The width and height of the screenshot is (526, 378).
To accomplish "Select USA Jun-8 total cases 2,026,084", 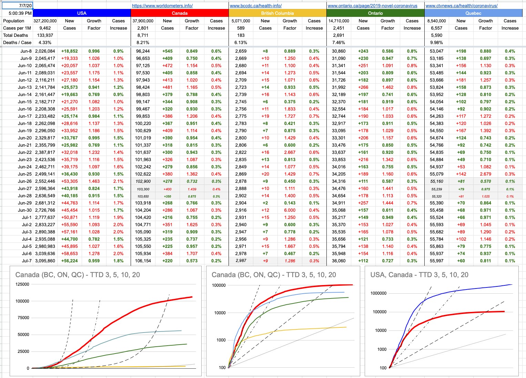I will click(45, 51).
